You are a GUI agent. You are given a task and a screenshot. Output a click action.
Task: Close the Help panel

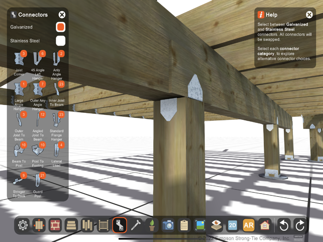click(x=309, y=15)
